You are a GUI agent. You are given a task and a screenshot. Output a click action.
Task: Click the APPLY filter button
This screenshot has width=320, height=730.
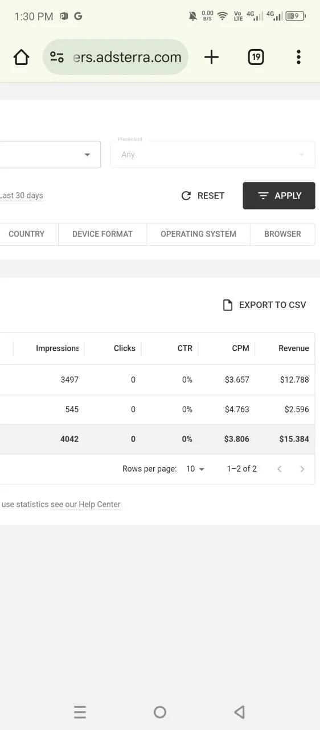coord(279,196)
